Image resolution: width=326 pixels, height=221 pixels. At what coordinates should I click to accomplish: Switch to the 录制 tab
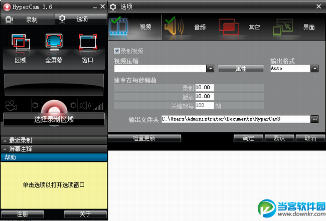pyautogui.click(x=28, y=20)
